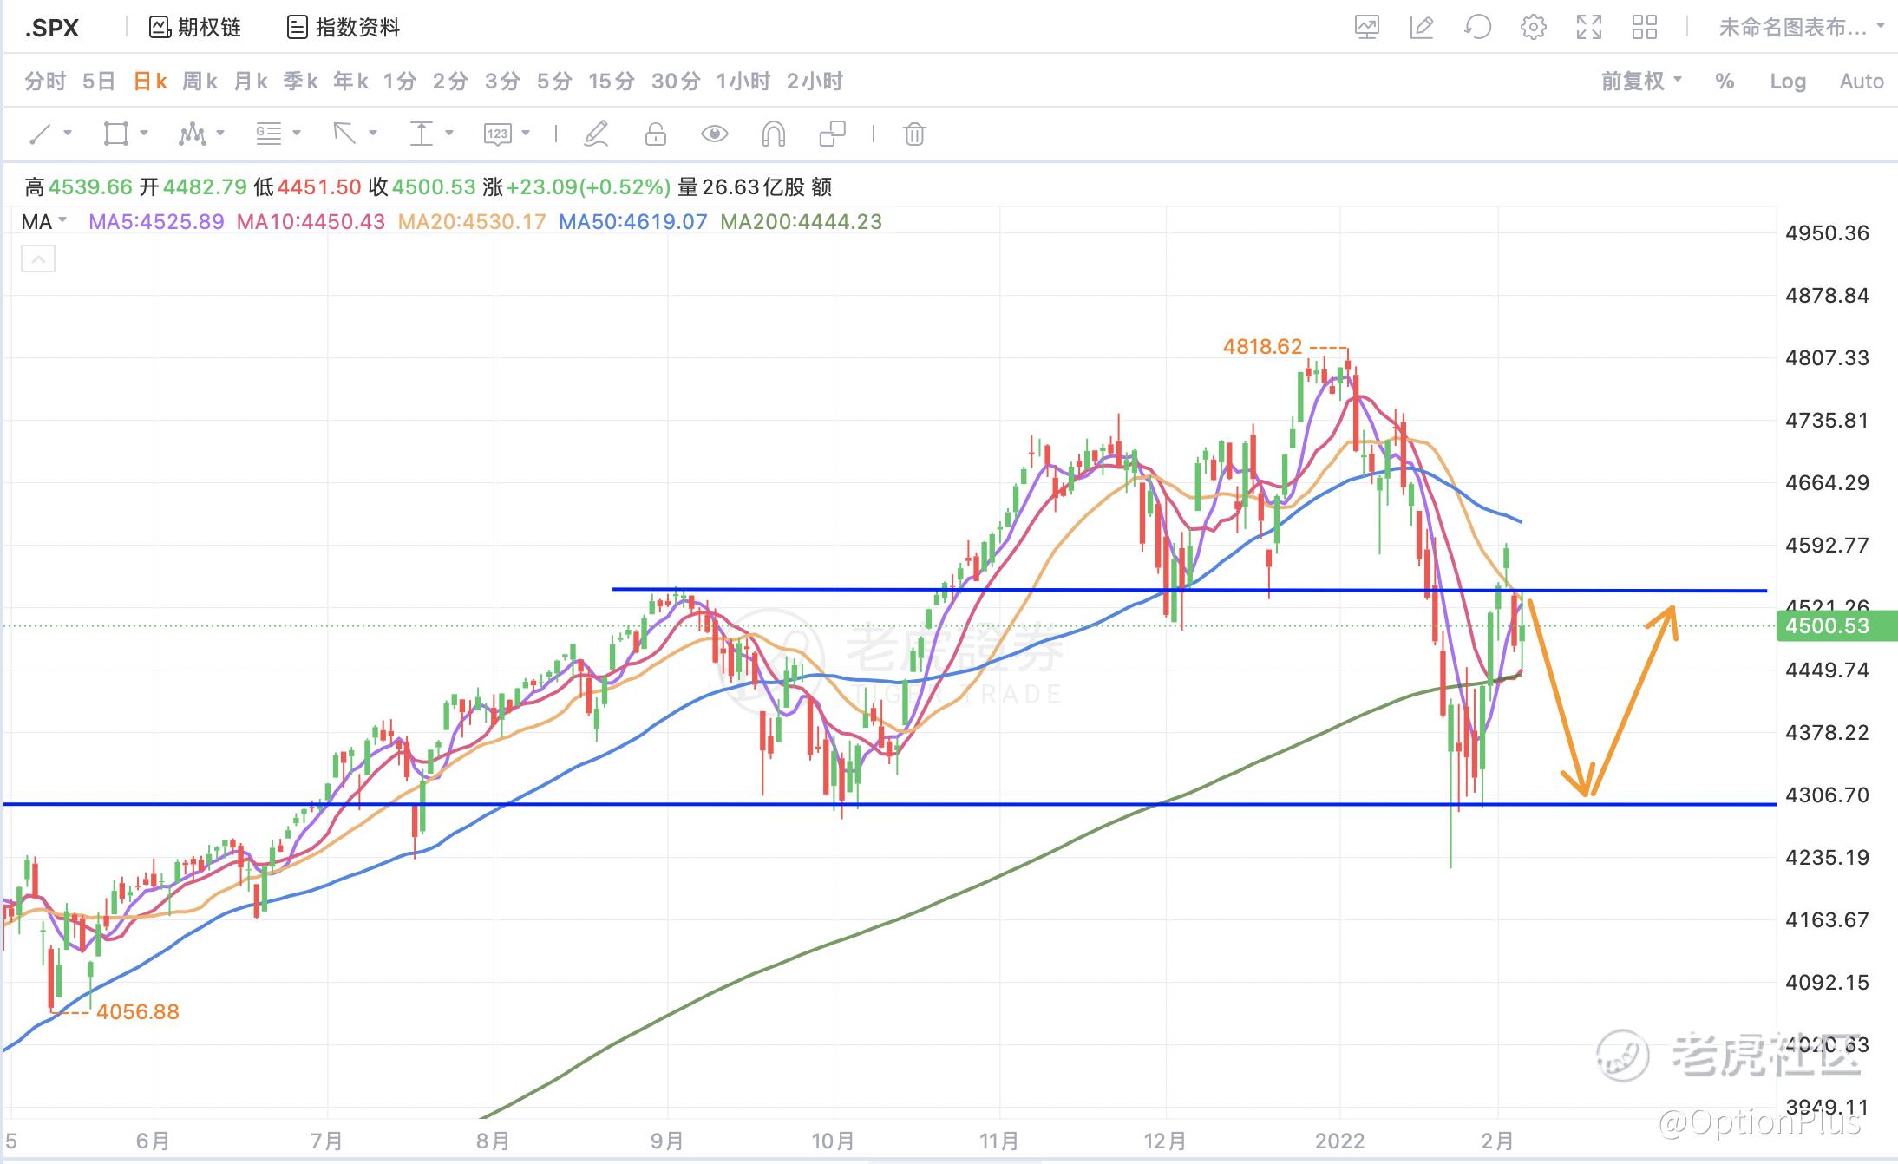This screenshot has height=1164, width=1898.
Task: Click the 4500.53 current price tag
Action: coord(1836,626)
